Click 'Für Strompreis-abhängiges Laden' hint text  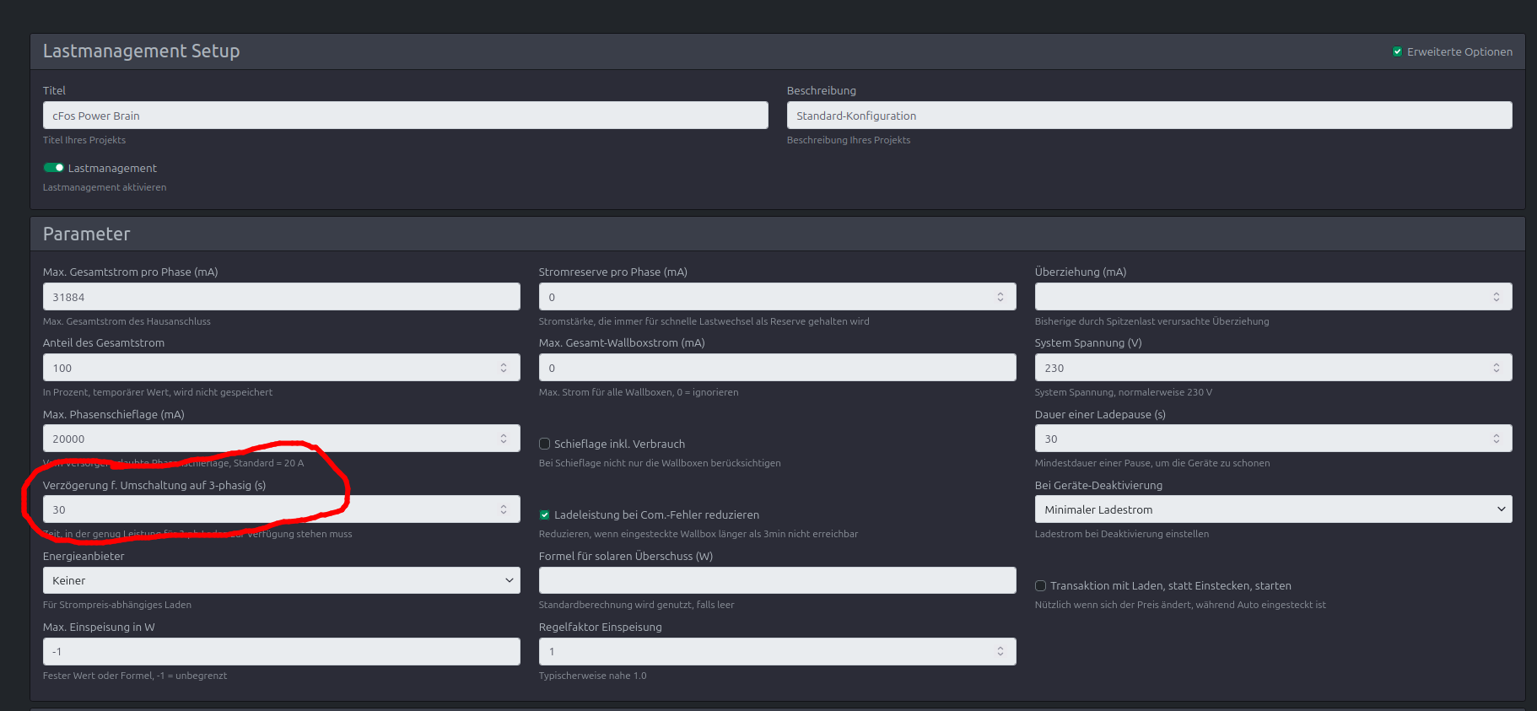117,605
